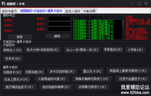The width and height of the screenshot is (151, 96).
Task: Toggle 会心一击+再来一发[关]
Action: 82,50
